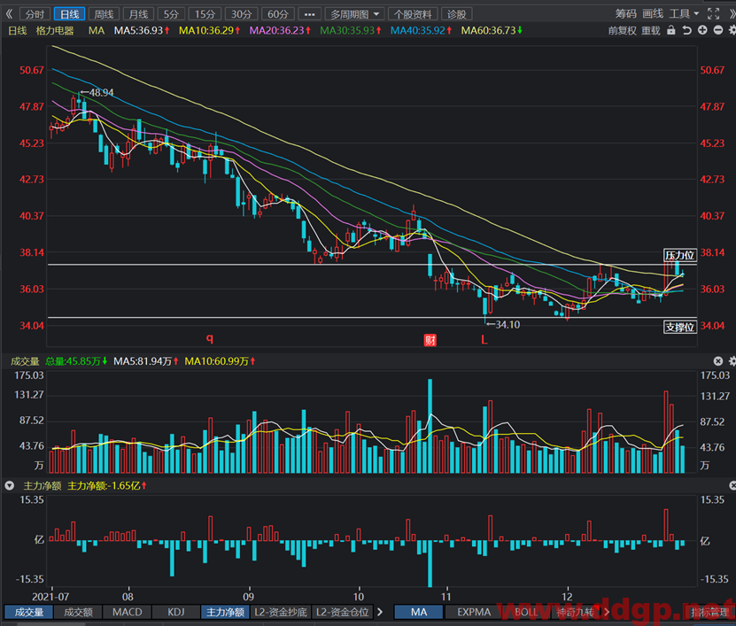Open main chart settings gear
Viewport: 736px width, 626px height.
coord(732,30)
